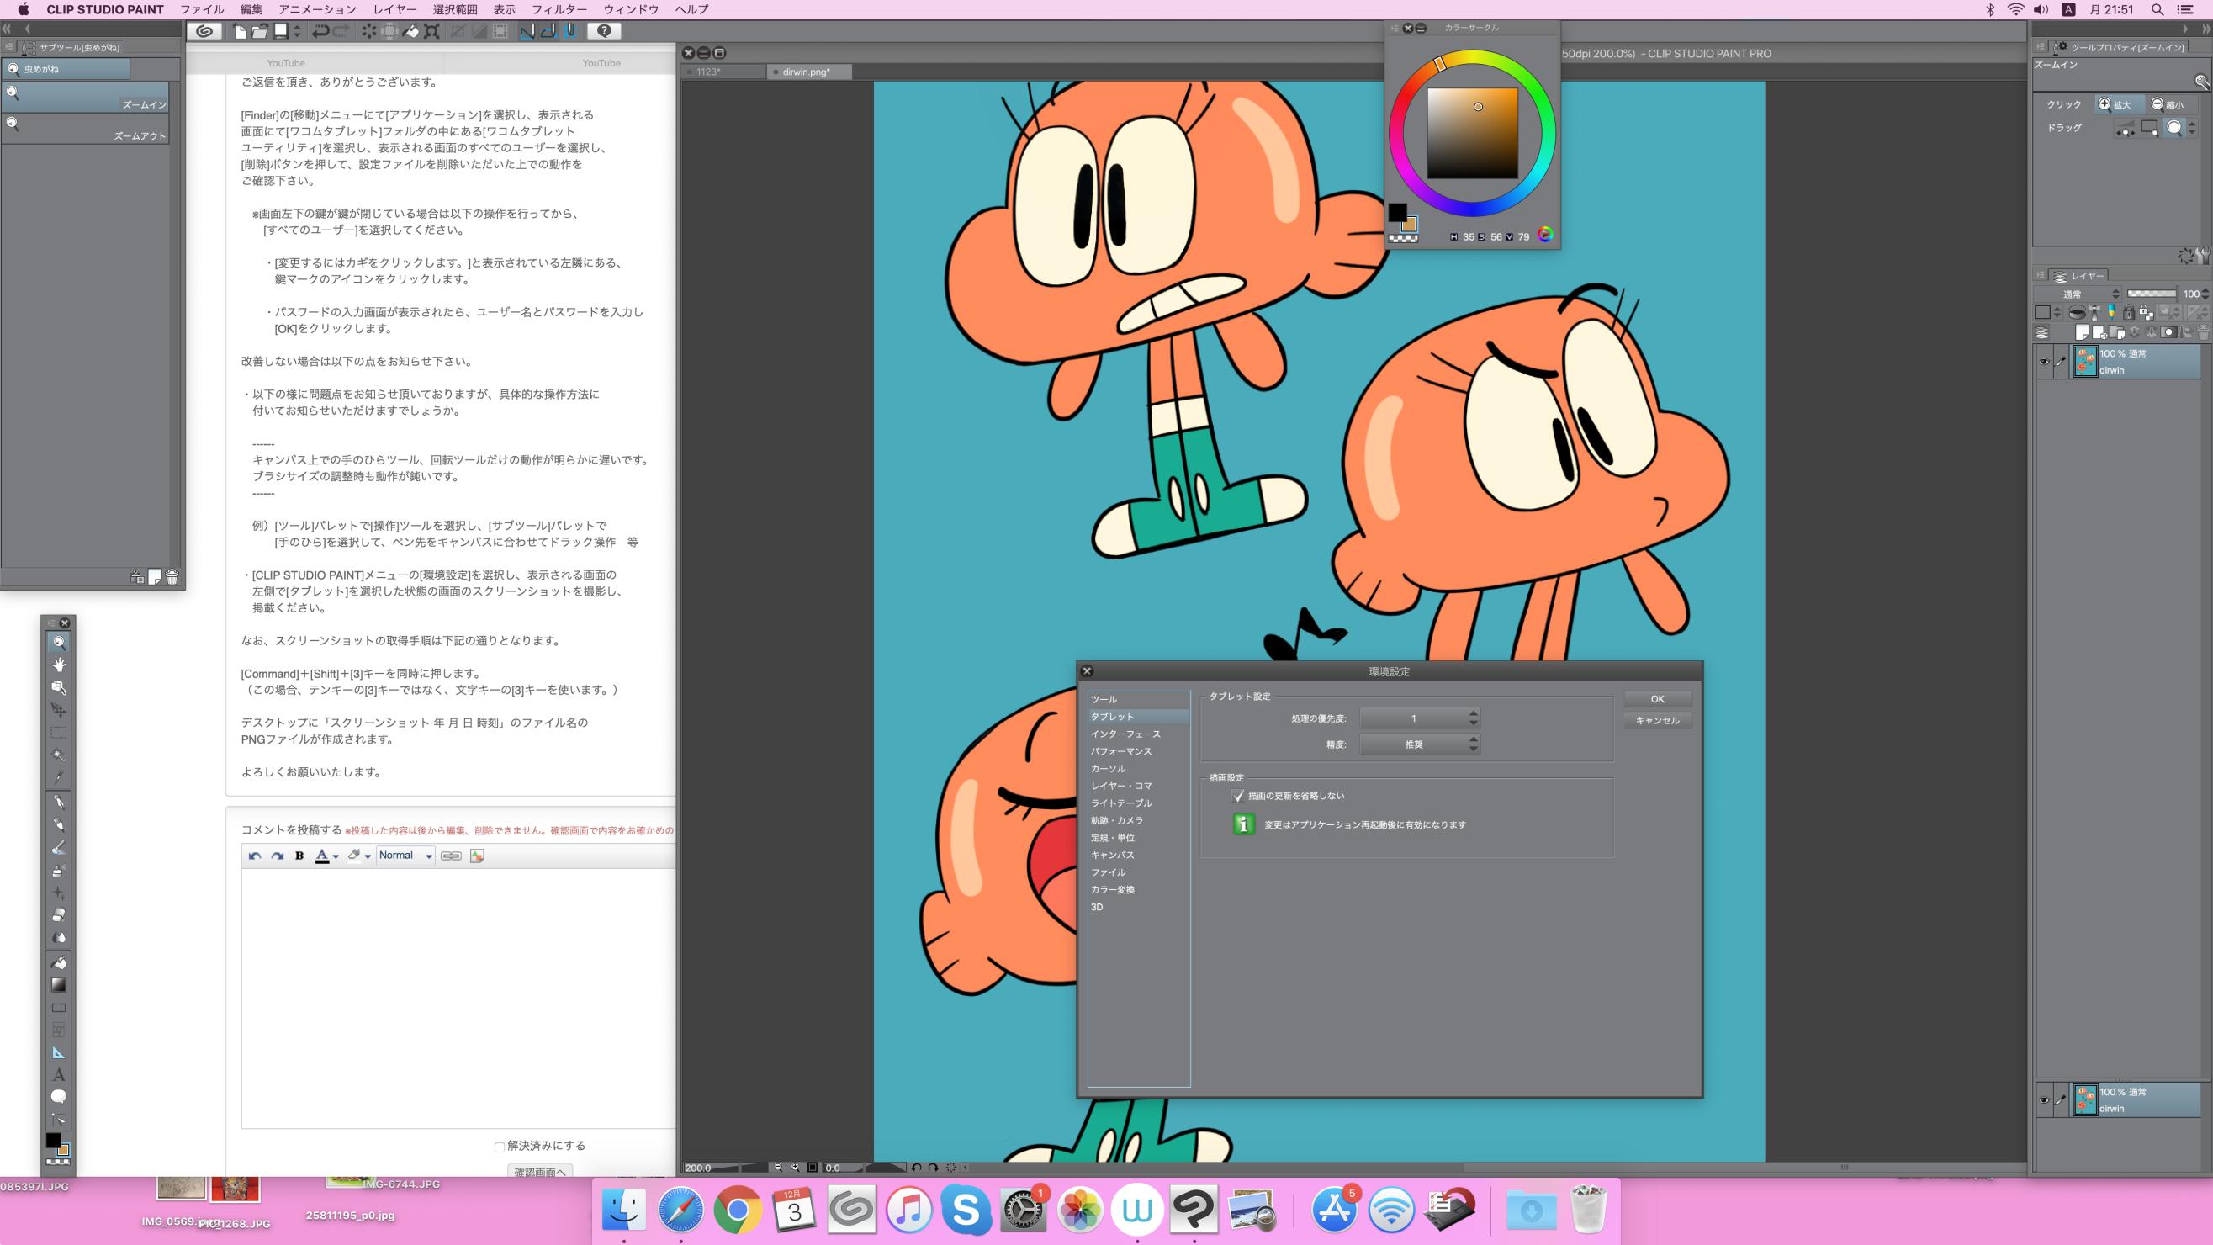
Task: Toggle visibility eye of top dirwin layer
Action: click(x=2044, y=362)
